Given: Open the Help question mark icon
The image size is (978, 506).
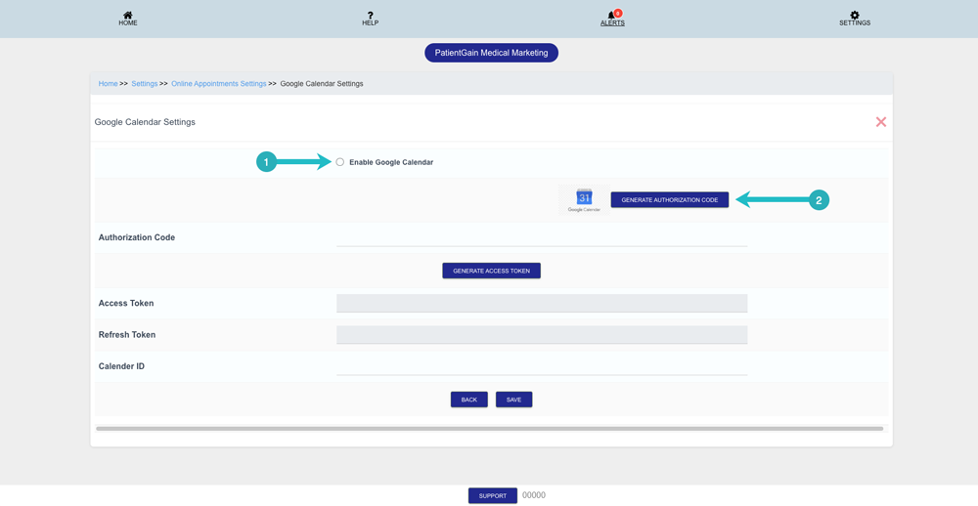Looking at the screenshot, I should (370, 15).
